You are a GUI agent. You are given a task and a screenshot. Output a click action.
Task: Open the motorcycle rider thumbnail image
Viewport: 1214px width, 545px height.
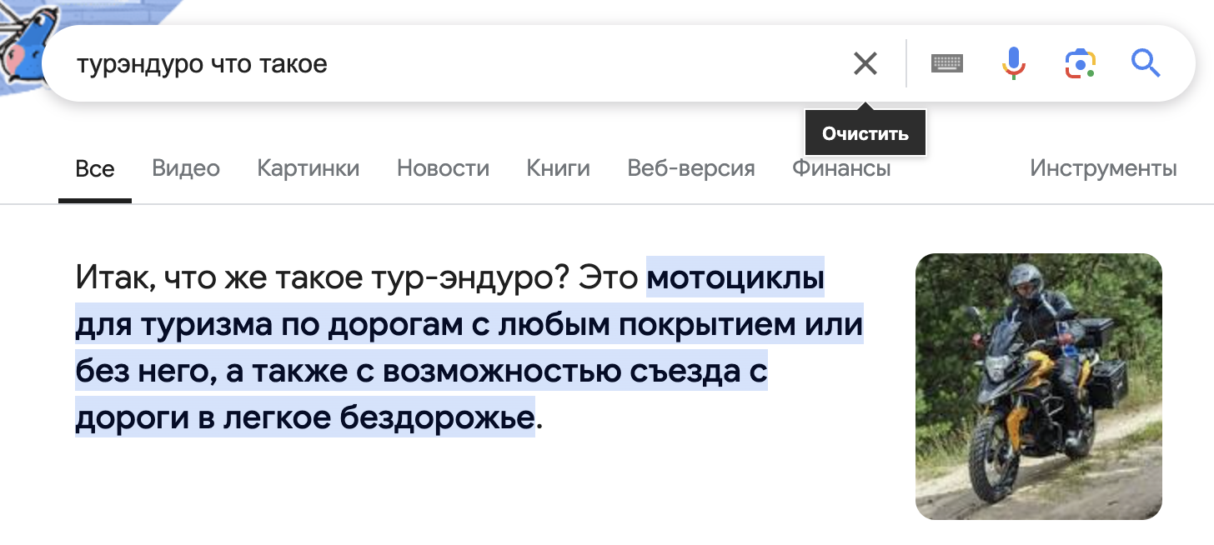pyautogui.click(x=1039, y=387)
